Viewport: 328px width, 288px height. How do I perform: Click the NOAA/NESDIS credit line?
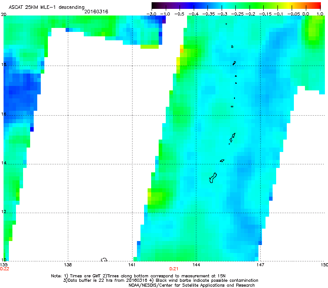[191, 285]
